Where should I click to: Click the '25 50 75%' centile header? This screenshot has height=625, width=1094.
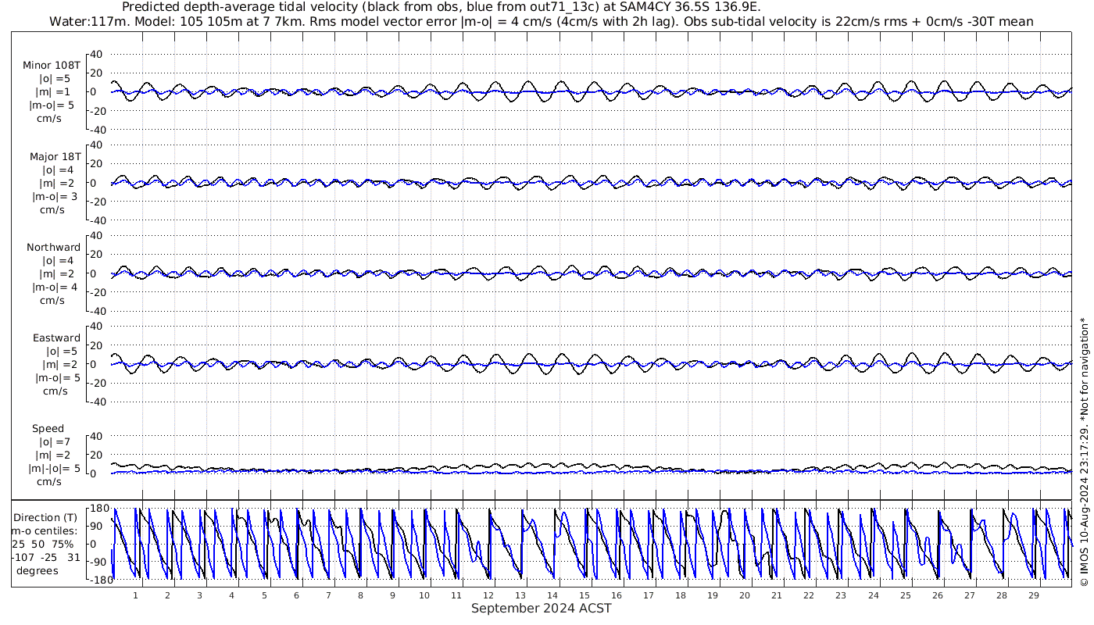43,544
